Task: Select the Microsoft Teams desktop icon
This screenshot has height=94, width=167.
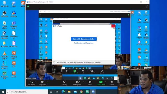Action: (14, 25)
